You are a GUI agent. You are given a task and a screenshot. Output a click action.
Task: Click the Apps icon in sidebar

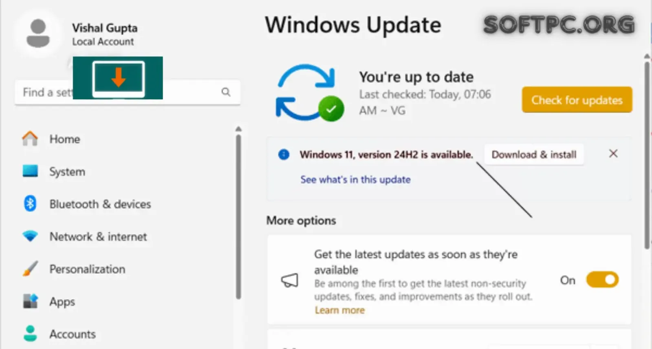pyautogui.click(x=30, y=301)
